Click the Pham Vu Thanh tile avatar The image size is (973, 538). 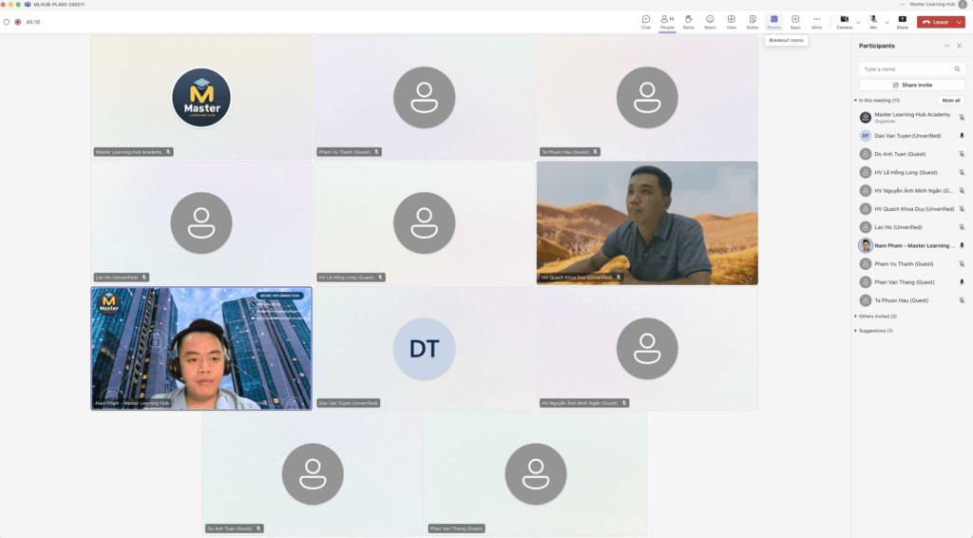pos(425,97)
